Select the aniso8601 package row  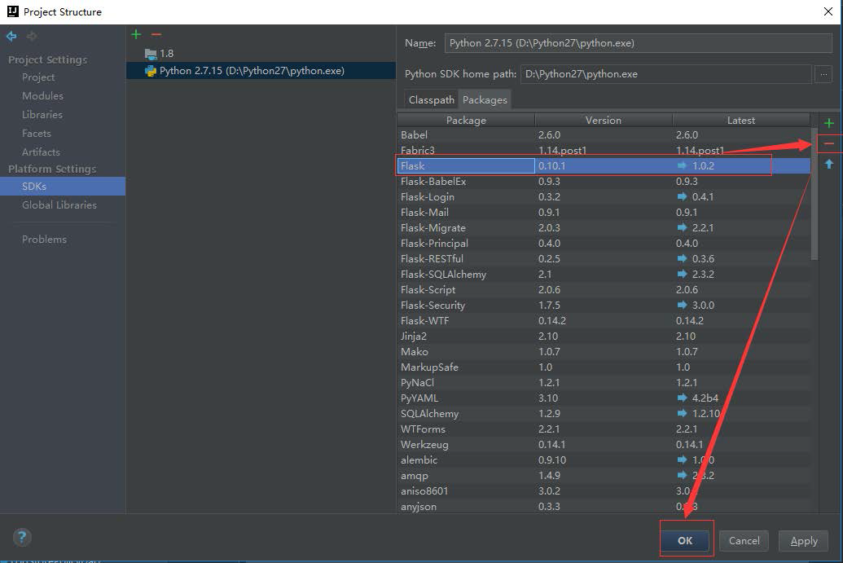[x=604, y=491]
